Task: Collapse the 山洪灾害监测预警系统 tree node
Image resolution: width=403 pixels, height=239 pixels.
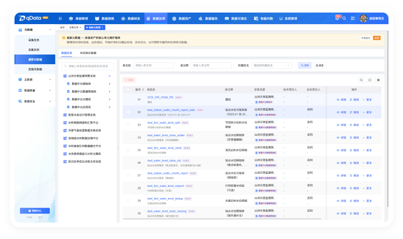Action: [110, 76]
